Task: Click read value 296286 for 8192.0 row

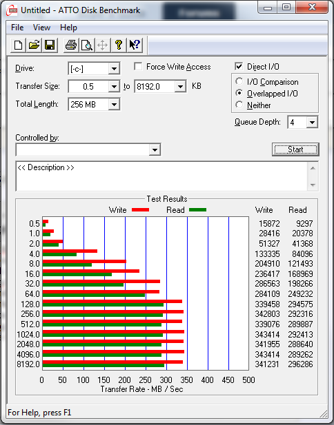Action: [x=300, y=364]
